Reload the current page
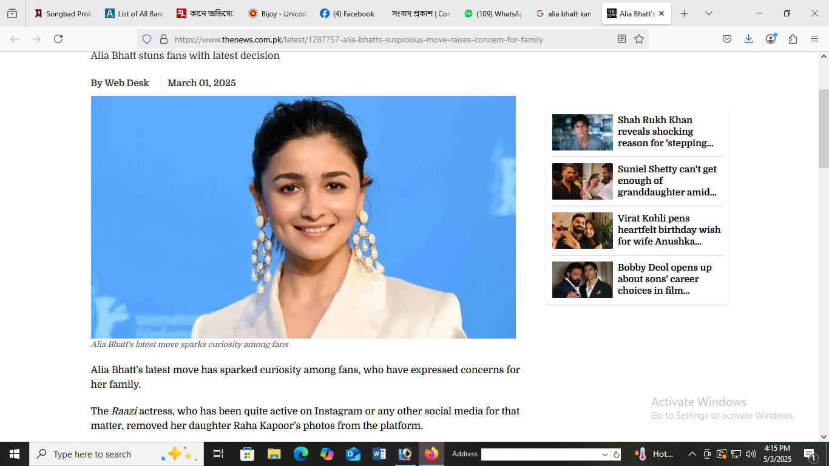Screen dimensions: 829x466 click(58, 39)
